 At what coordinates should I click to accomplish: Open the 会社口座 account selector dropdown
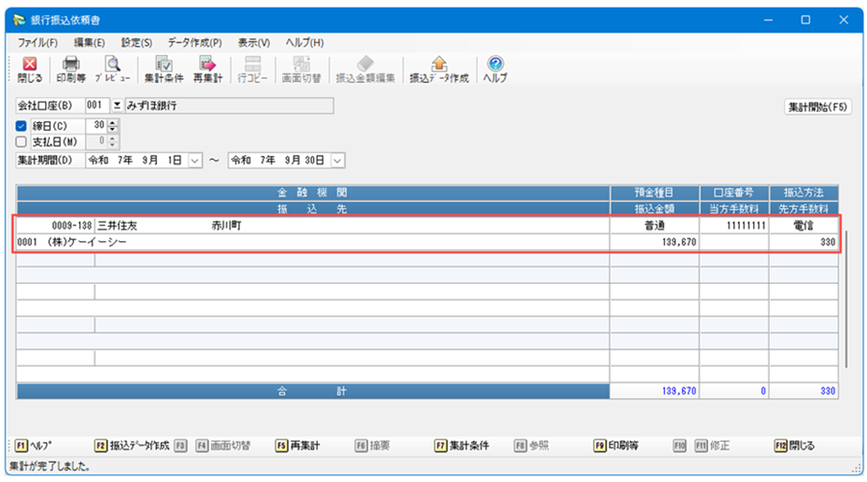(x=118, y=106)
